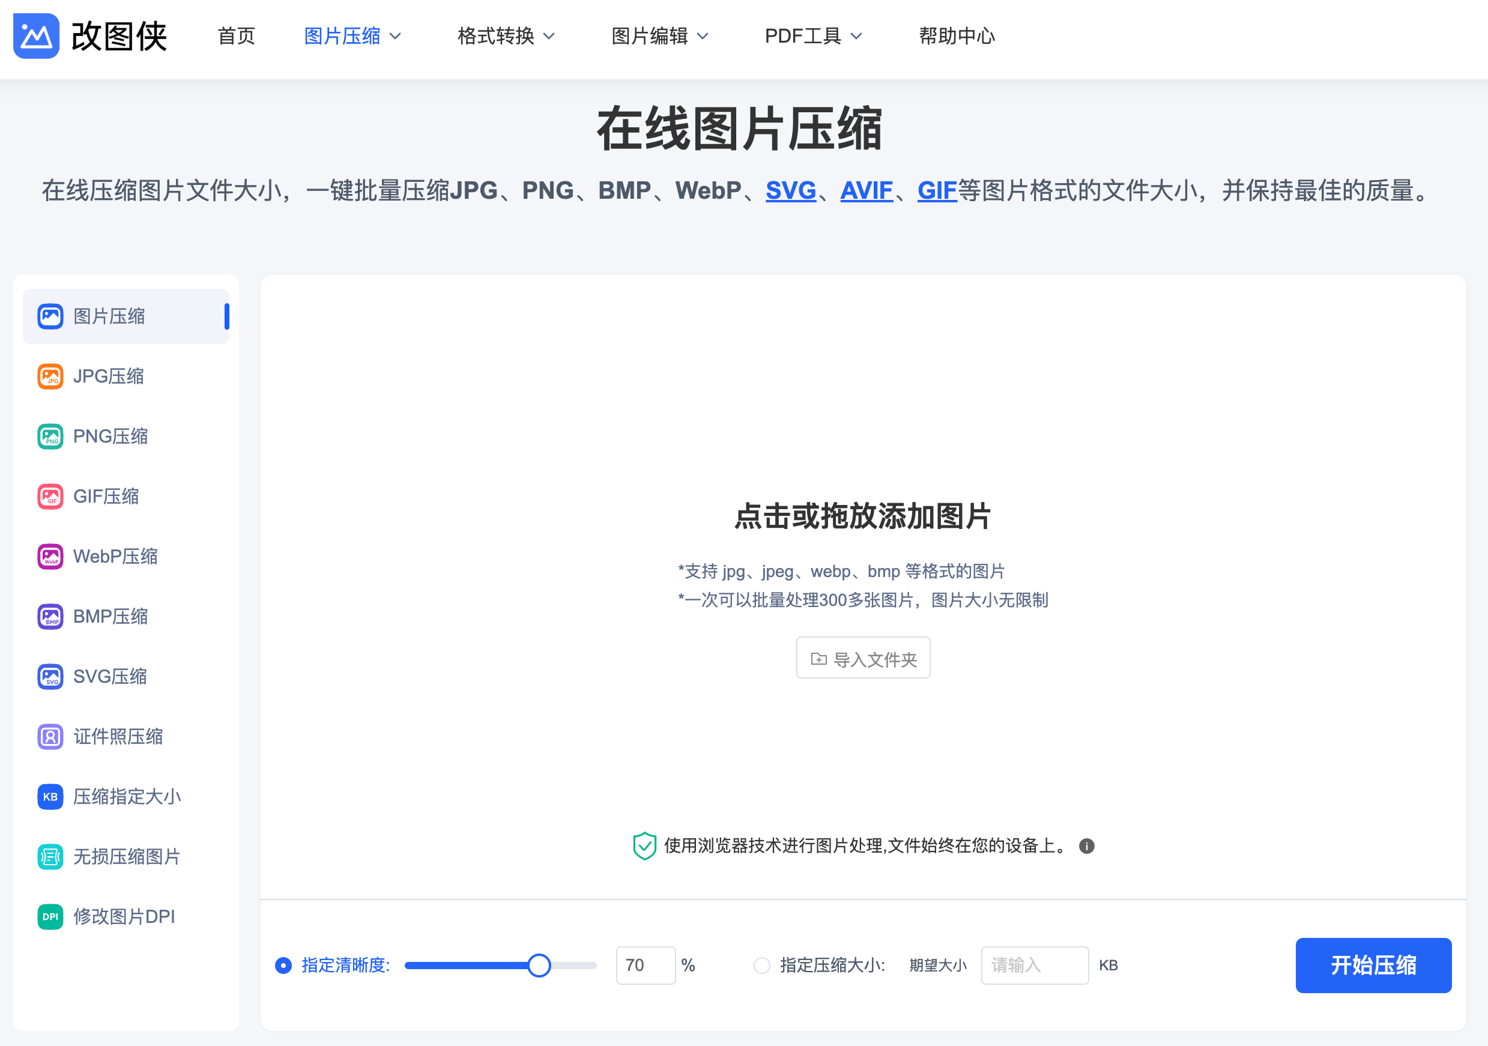Viewport: 1488px width, 1046px height.
Task: Enable the 指定压缩大小 option
Action: click(x=762, y=965)
